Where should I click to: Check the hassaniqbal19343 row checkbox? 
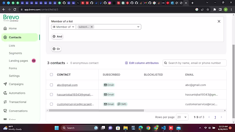[x=51, y=94]
